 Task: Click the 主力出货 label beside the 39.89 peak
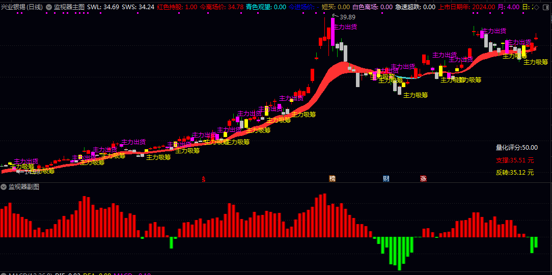point(345,27)
